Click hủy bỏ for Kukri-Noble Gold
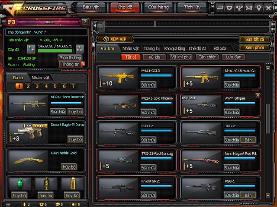This screenshot has width=277, height=207. [69, 167]
